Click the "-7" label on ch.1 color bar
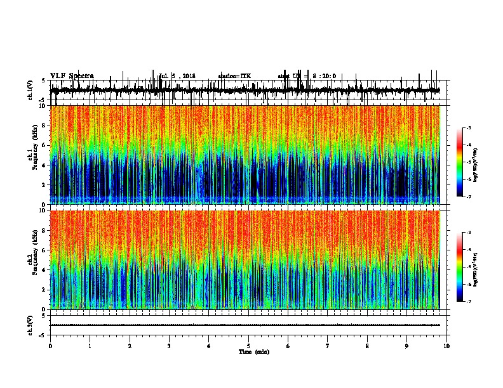The width and height of the screenshot is (503, 388). (x=468, y=197)
